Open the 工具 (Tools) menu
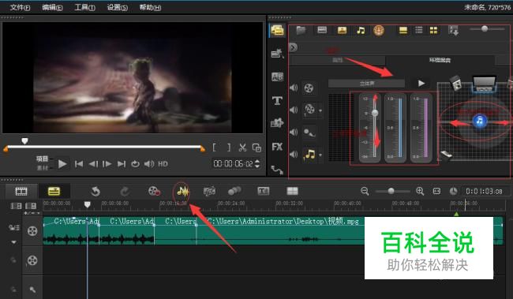The height and width of the screenshot is (299, 513). (x=84, y=7)
